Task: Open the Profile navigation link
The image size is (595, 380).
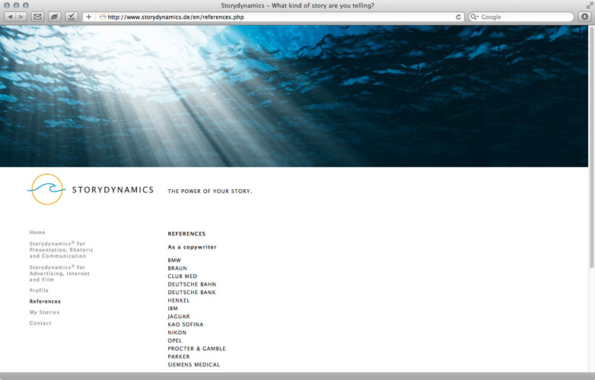Action: click(x=39, y=290)
